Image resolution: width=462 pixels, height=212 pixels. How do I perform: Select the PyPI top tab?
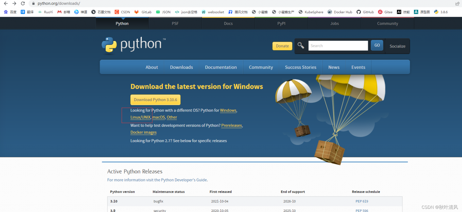(x=281, y=23)
